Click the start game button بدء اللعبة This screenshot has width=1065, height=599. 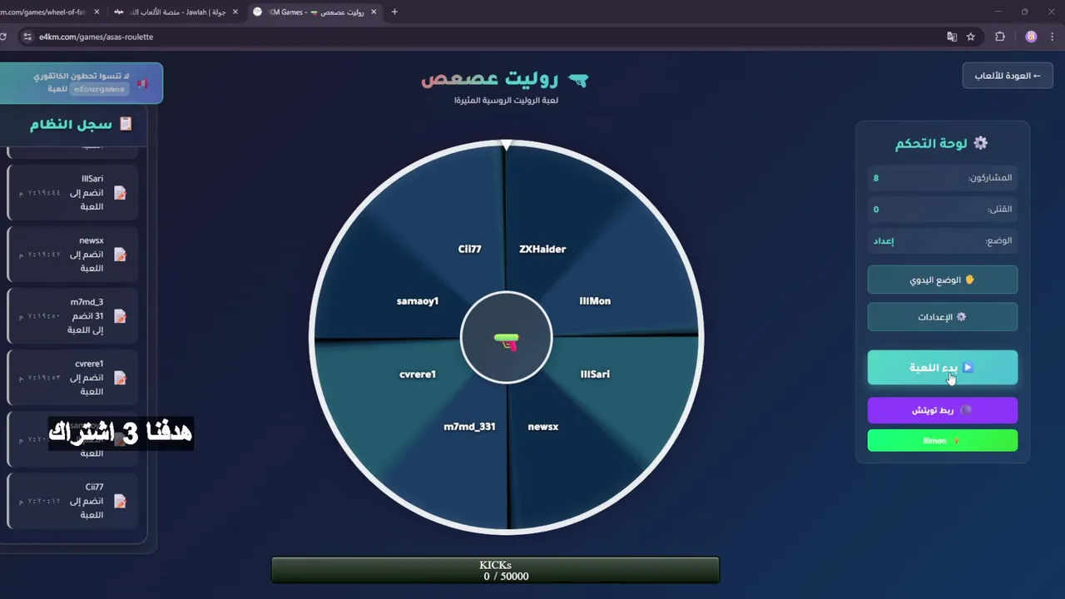pos(942,368)
